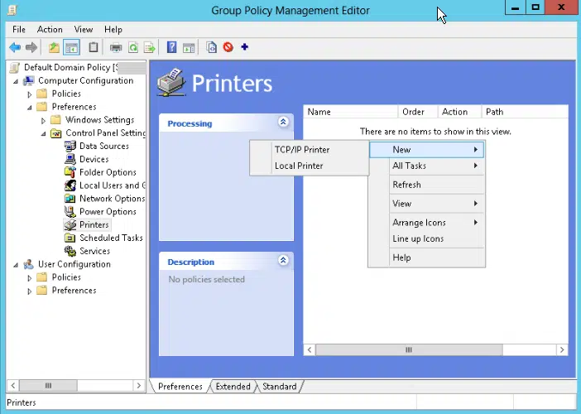The width and height of the screenshot is (581, 414).
Task: Click the Paste clipboard toolbar icon
Action: click(94, 47)
